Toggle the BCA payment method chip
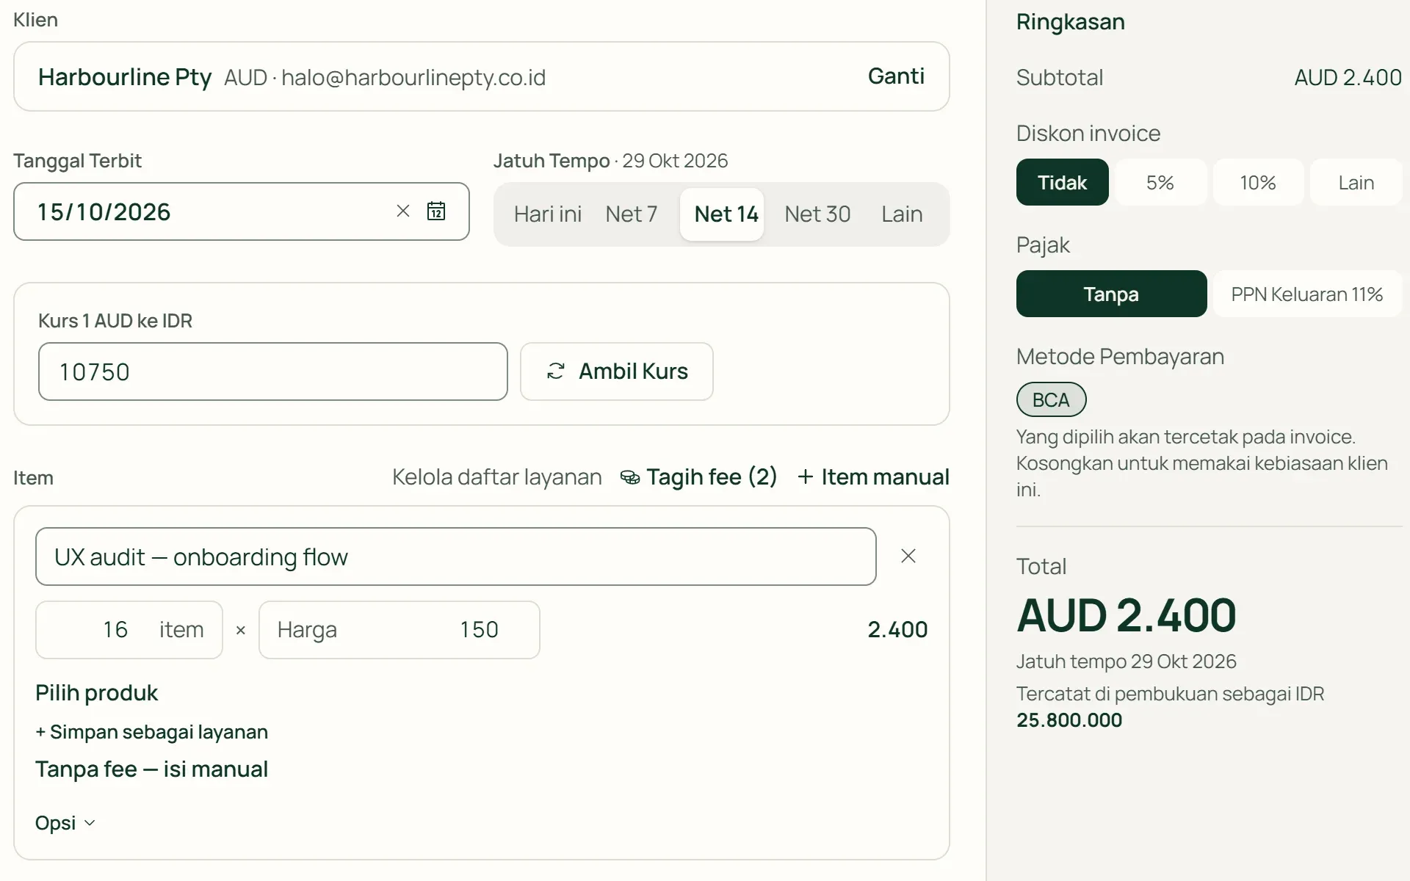Image resolution: width=1410 pixels, height=881 pixels. [1051, 400]
